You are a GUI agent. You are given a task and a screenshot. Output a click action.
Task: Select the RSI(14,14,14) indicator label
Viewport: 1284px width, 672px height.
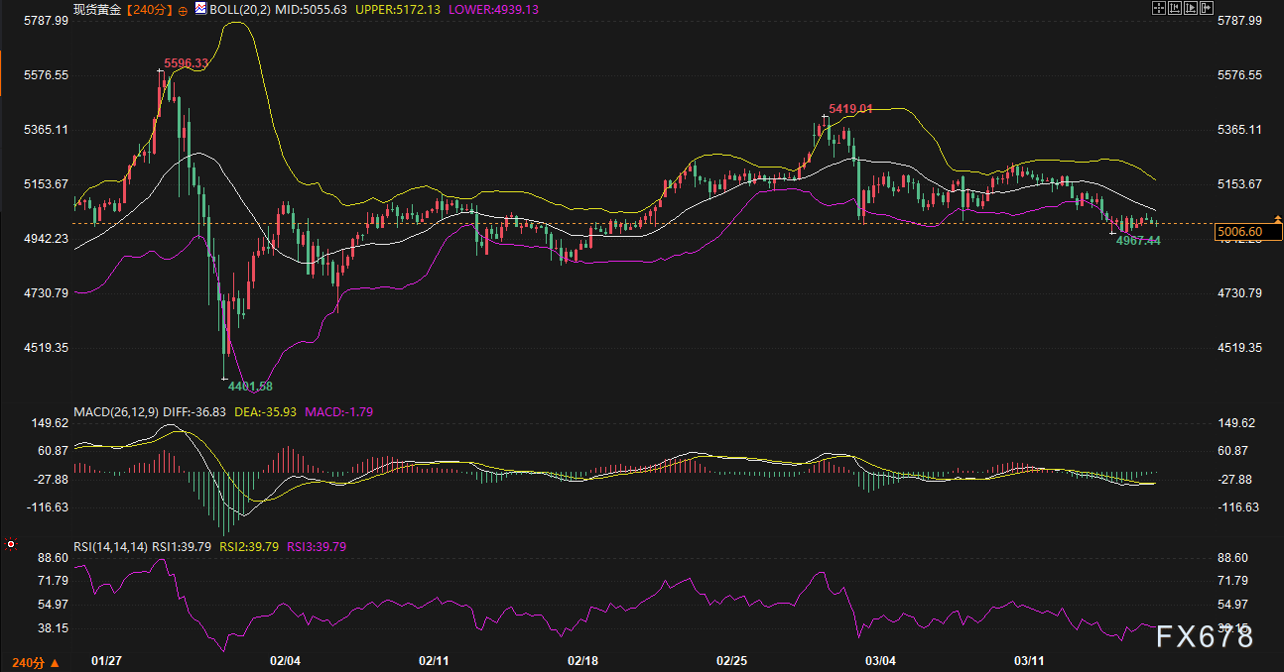(x=111, y=546)
